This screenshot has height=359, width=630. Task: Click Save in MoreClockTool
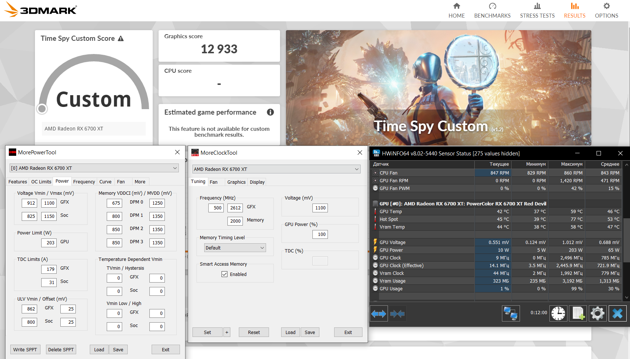click(310, 332)
